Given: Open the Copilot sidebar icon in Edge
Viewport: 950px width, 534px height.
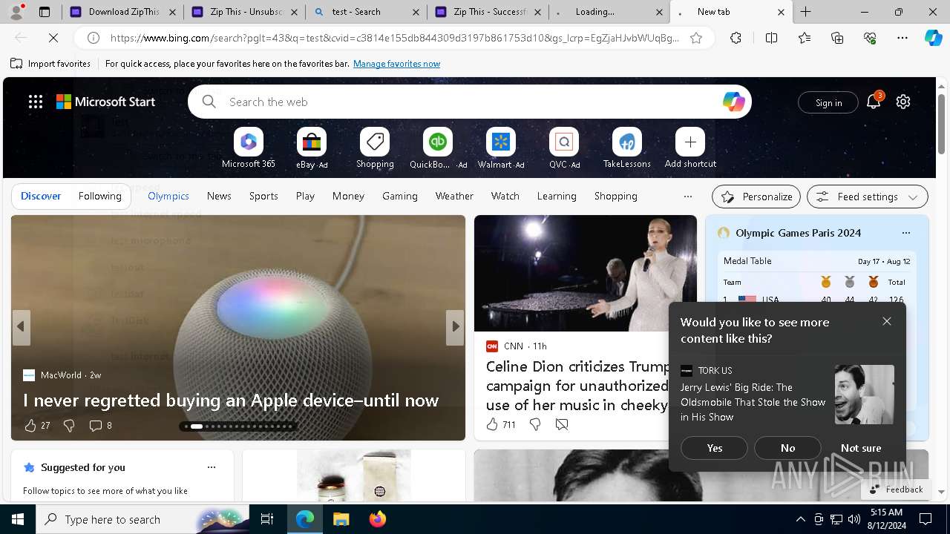Looking at the screenshot, I should click(x=933, y=38).
